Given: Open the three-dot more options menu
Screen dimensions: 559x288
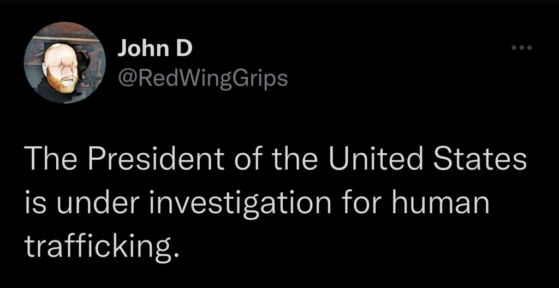Looking at the screenshot, I should [522, 49].
